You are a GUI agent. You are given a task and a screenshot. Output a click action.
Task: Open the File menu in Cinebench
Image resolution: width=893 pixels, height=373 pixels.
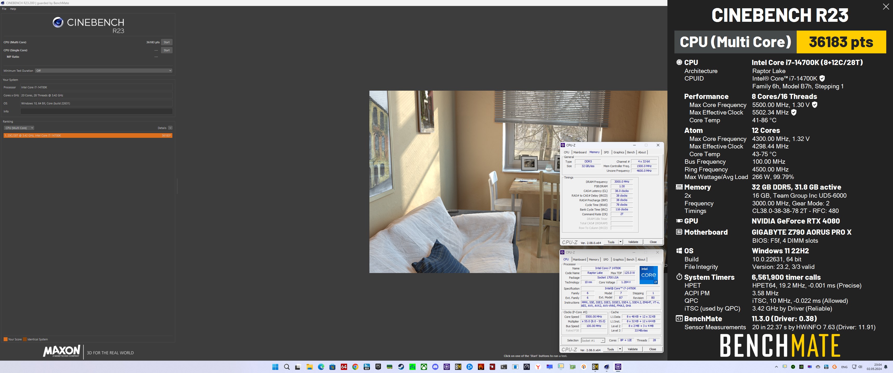point(4,9)
